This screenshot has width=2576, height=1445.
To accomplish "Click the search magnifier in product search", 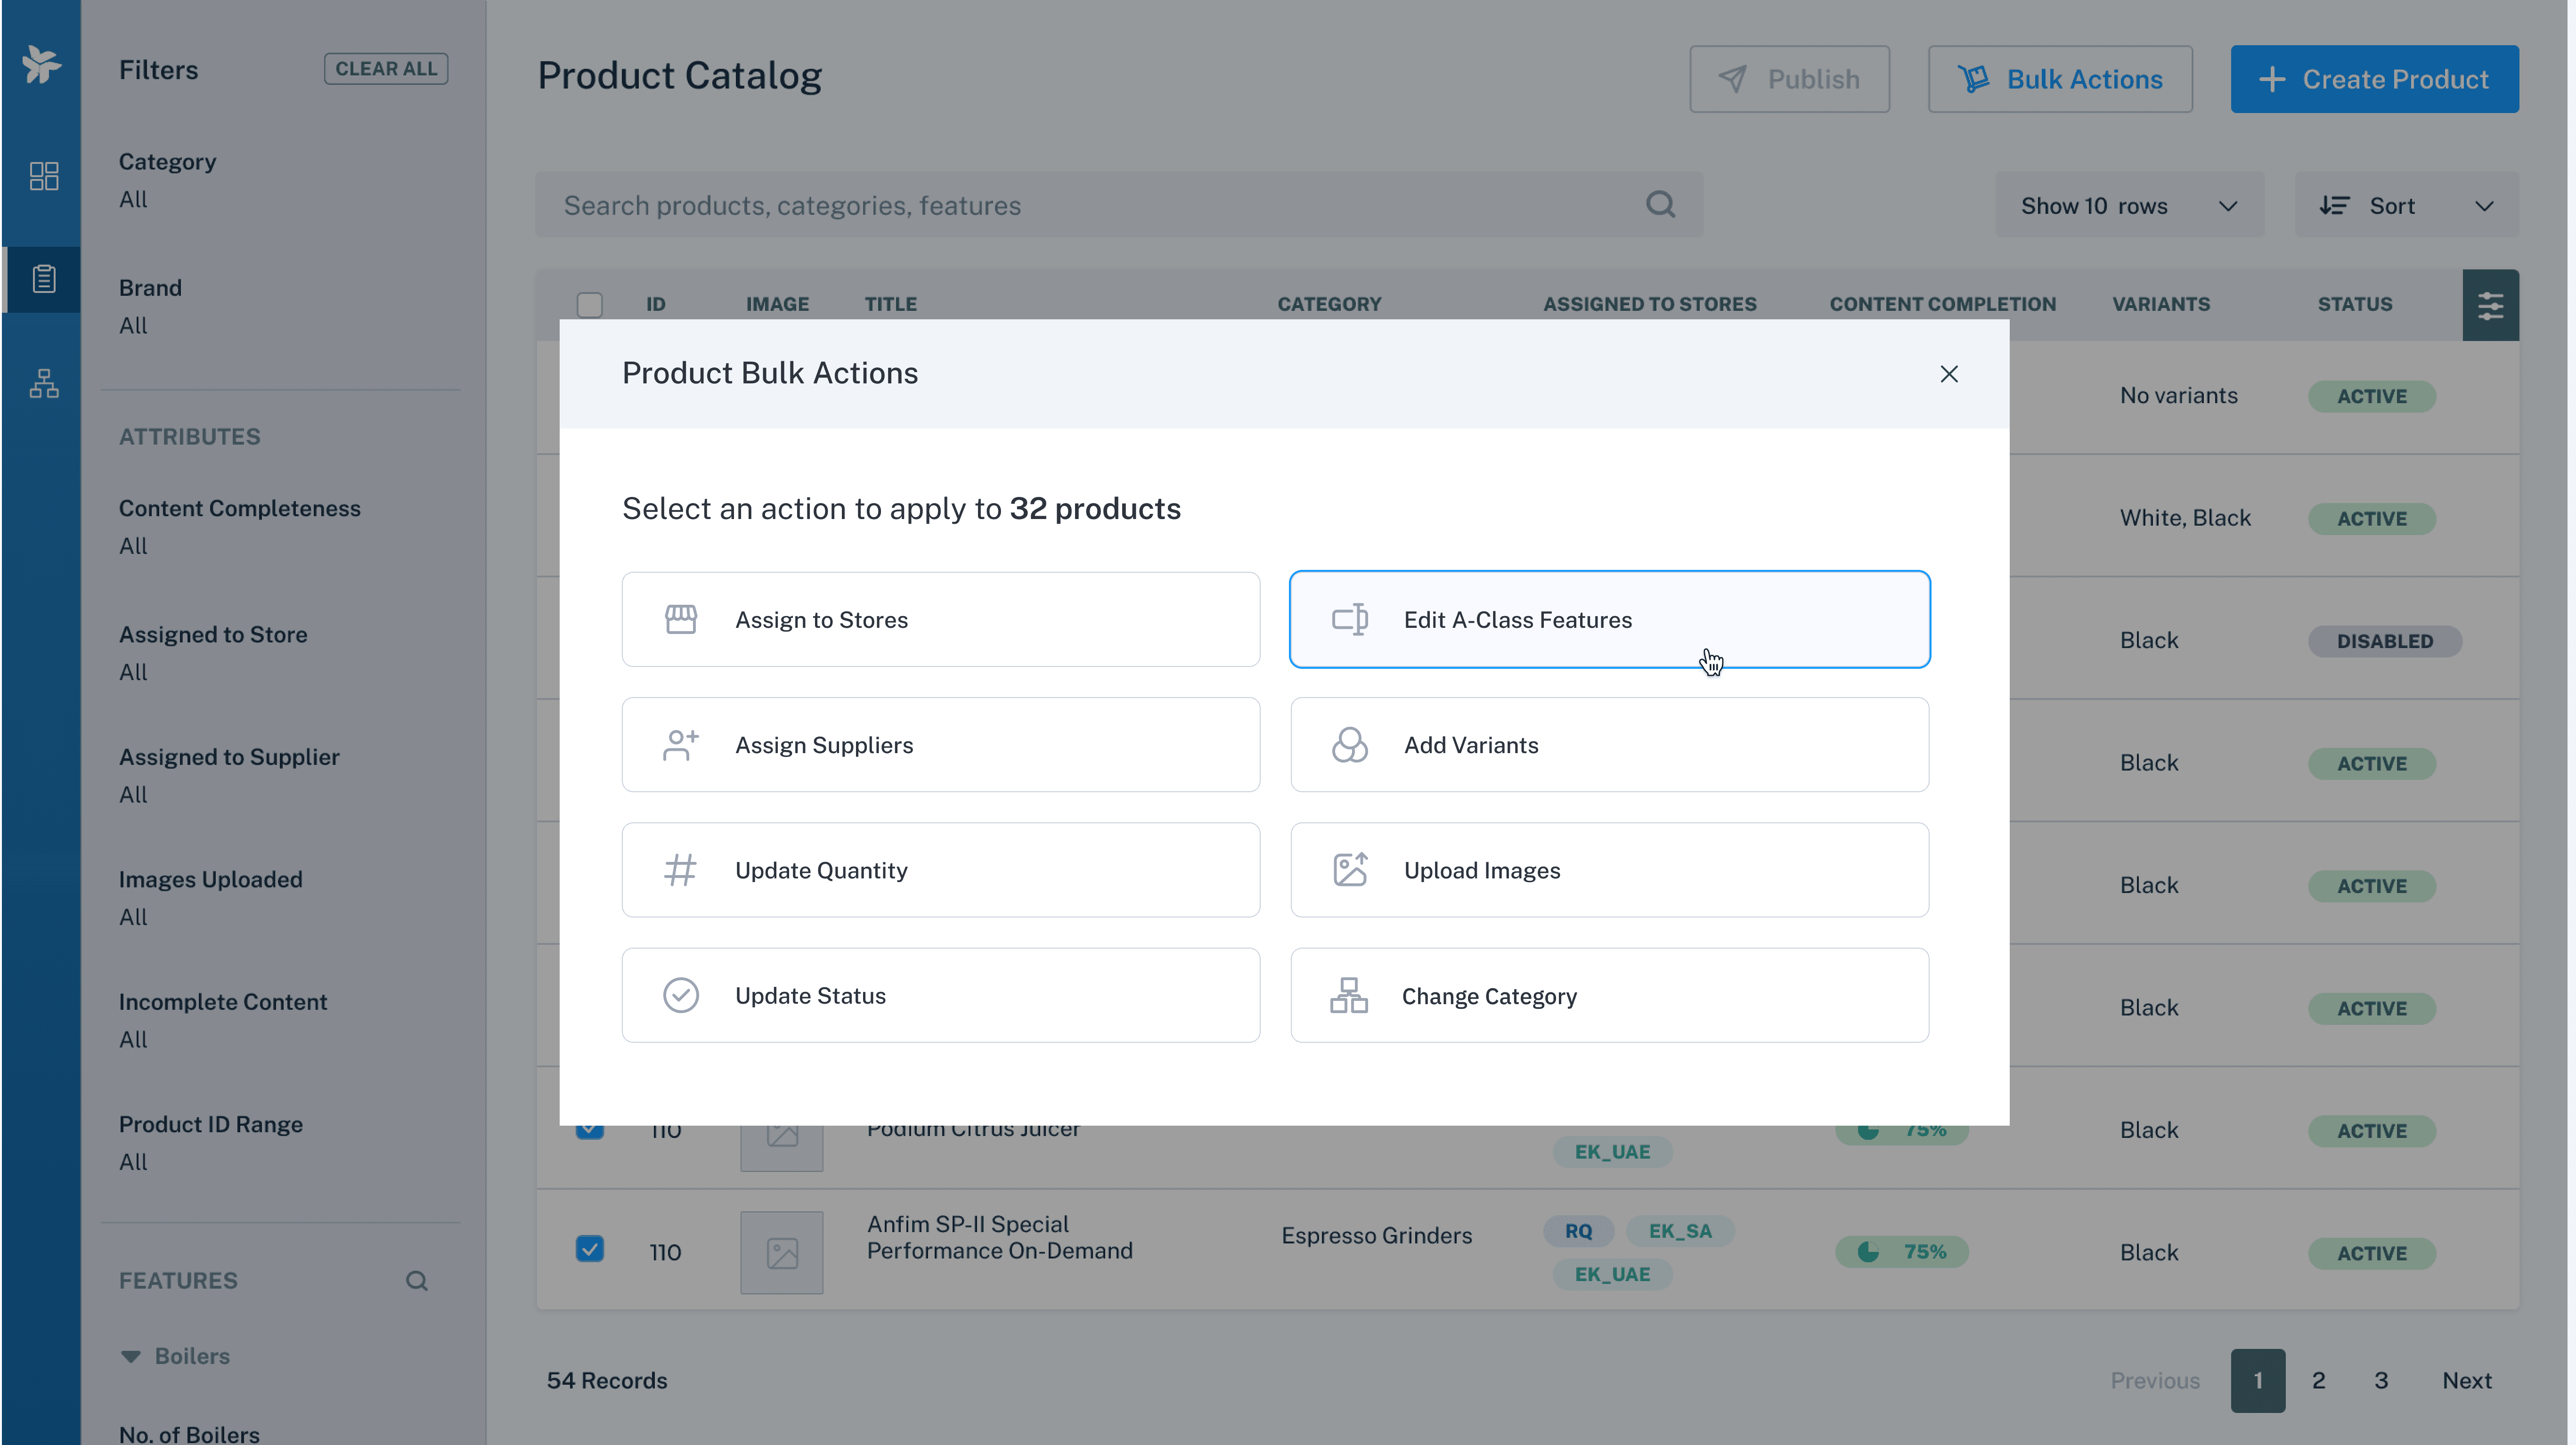I will (x=1660, y=205).
